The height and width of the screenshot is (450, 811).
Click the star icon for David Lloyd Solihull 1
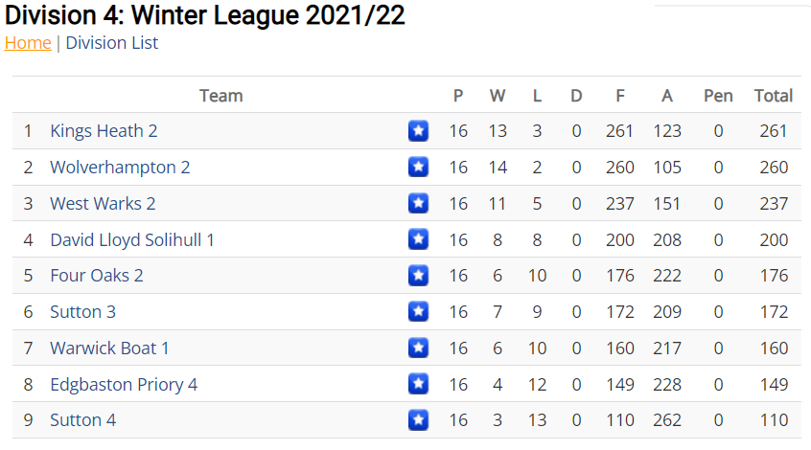[418, 239]
